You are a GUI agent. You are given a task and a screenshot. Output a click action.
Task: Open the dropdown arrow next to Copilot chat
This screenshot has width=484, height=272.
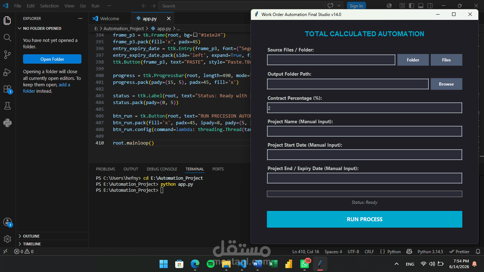coord(339,6)
